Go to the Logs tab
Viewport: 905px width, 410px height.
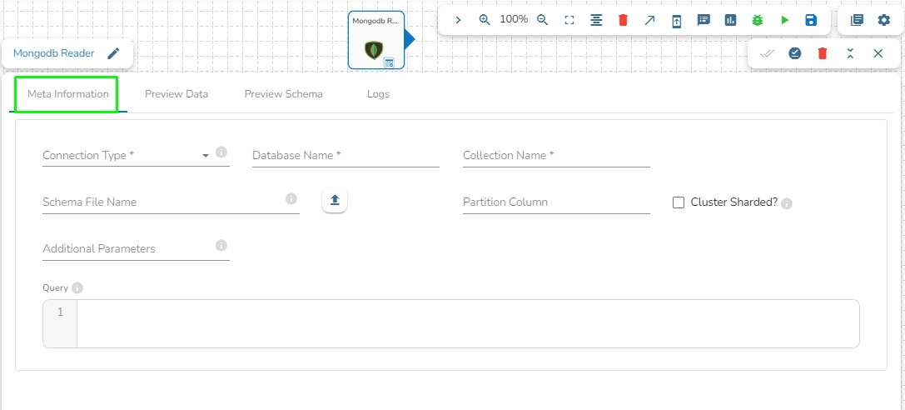coord(378,94)
